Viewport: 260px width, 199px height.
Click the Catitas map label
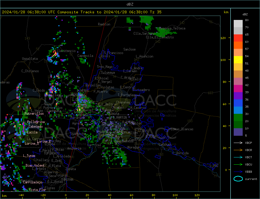tap(165, 145)
